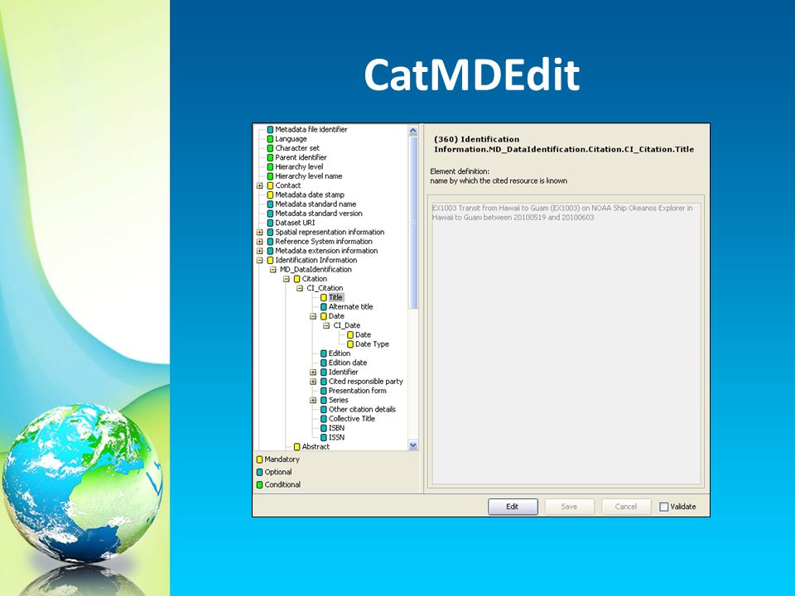
Task: Click the Conditional green legend swatch
Action: pyautogui.click(x=259, y=485)
